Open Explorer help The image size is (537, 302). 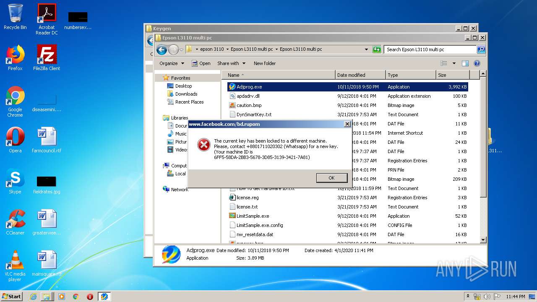click(x=477, y=63)
